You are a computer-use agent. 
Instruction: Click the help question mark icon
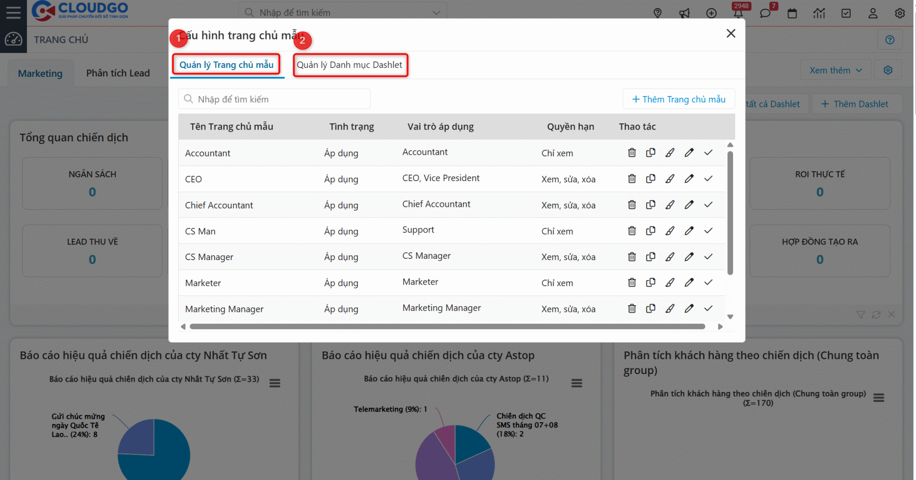coord(890,40)
